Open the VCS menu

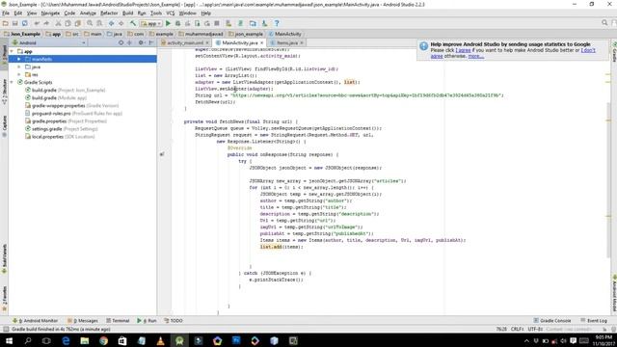(170, 13)
